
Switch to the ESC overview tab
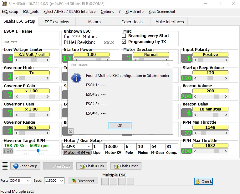[57, 22]
